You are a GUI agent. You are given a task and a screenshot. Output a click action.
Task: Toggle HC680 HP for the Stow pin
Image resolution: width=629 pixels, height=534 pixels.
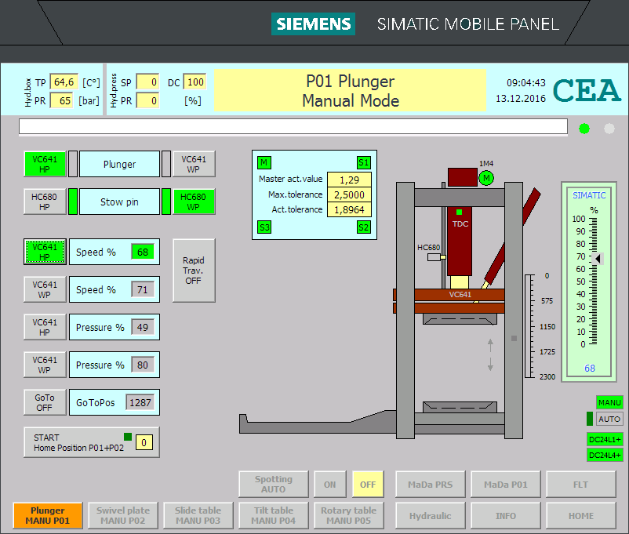45,202
